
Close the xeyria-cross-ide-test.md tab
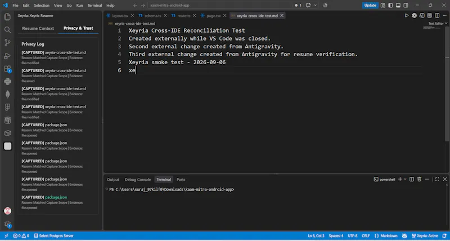282,16
